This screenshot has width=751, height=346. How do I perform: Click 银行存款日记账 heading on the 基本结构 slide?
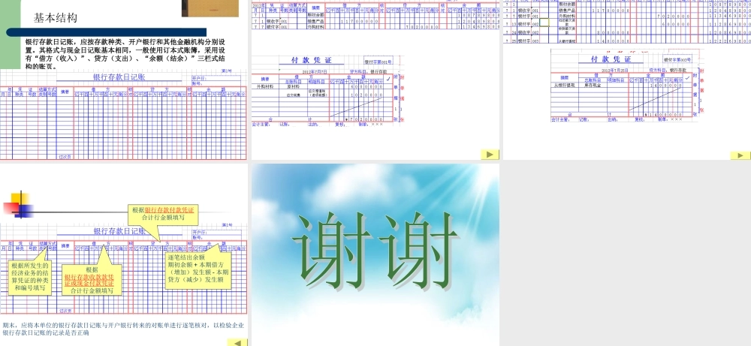[119, 77]
